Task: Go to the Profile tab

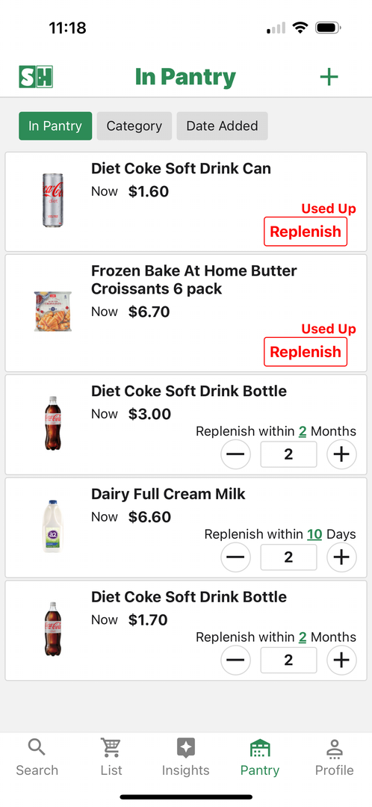Action: [x=335, y=757]
